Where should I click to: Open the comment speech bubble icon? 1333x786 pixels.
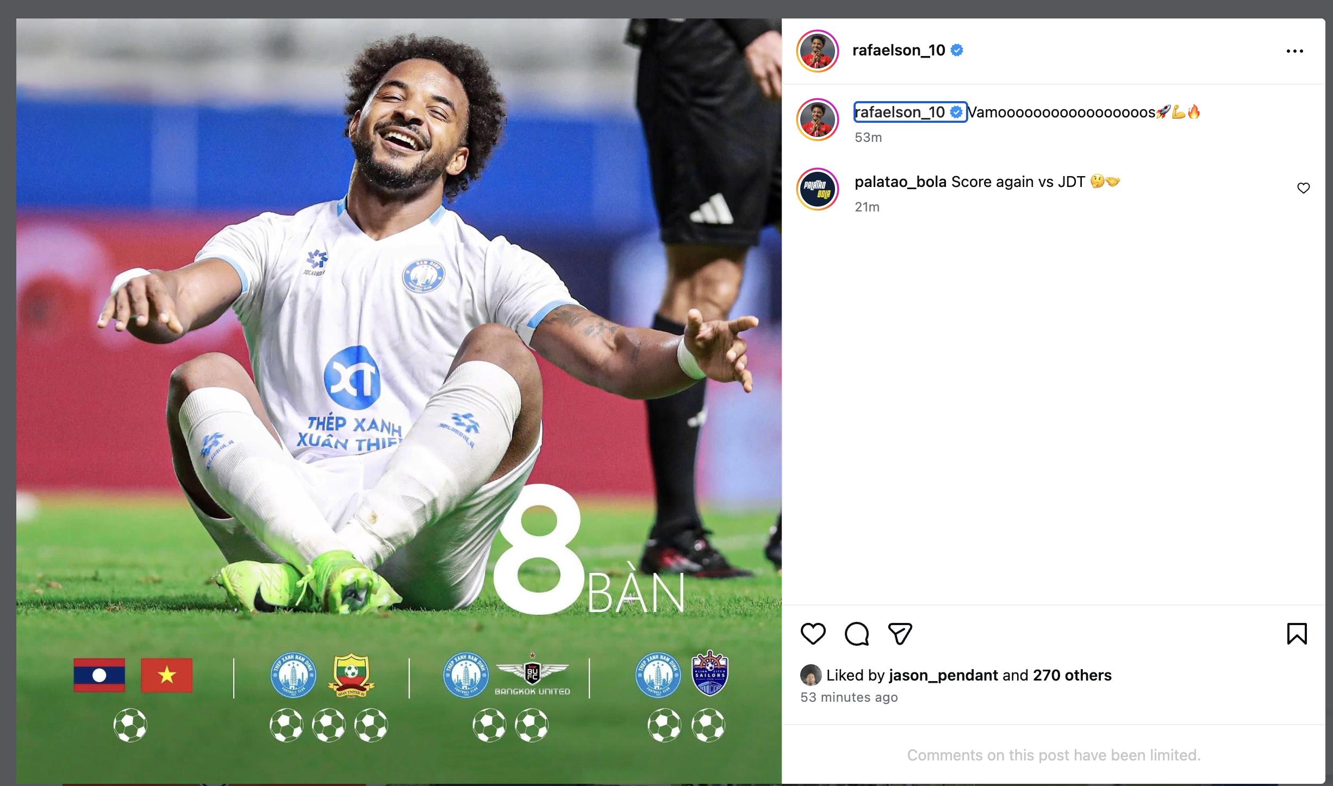coord(856,633)
